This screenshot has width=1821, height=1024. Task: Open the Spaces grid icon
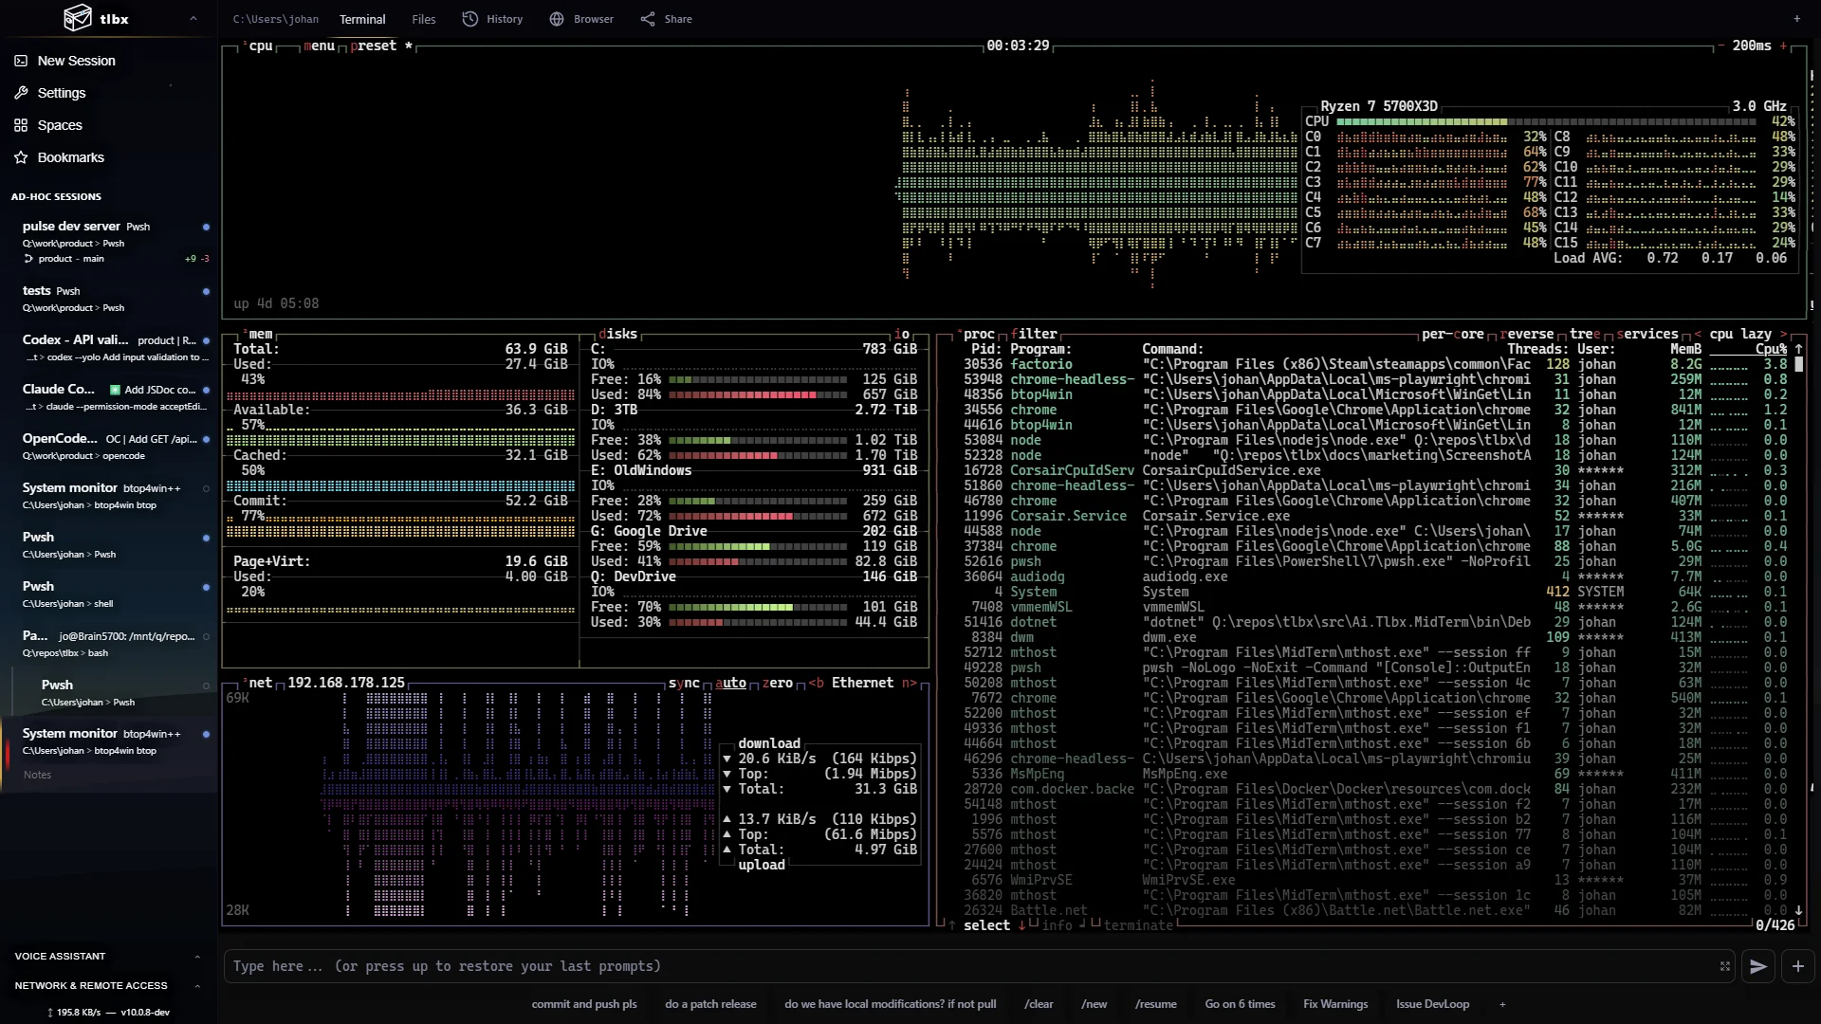21,125
